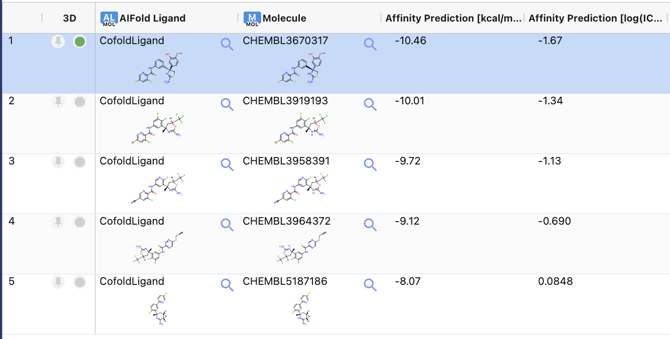Viewport: 670px width, 339px height.
Task: Click magnifier beside CofoldLigand in row 4
Action: point(227,225)
